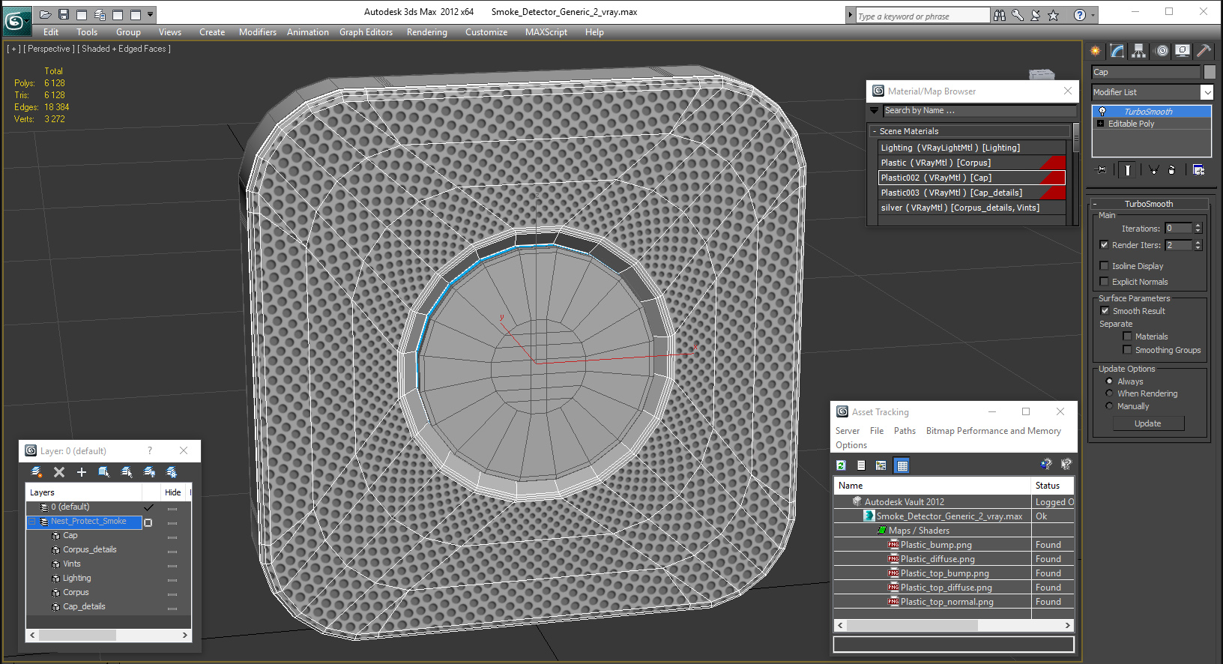Click the Favorites star icon
This screenshot has height=664, width=1223.
click(x=1054, y=15)
